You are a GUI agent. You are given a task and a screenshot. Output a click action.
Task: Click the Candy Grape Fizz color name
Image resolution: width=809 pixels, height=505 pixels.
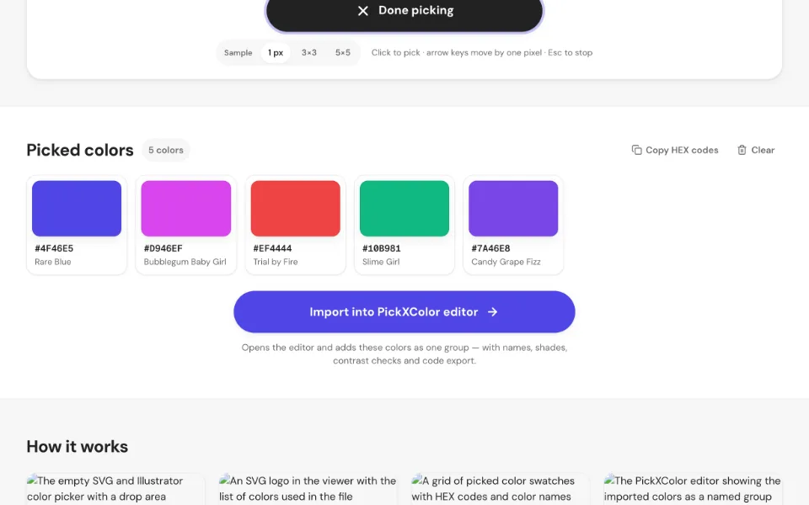point(506,262)
